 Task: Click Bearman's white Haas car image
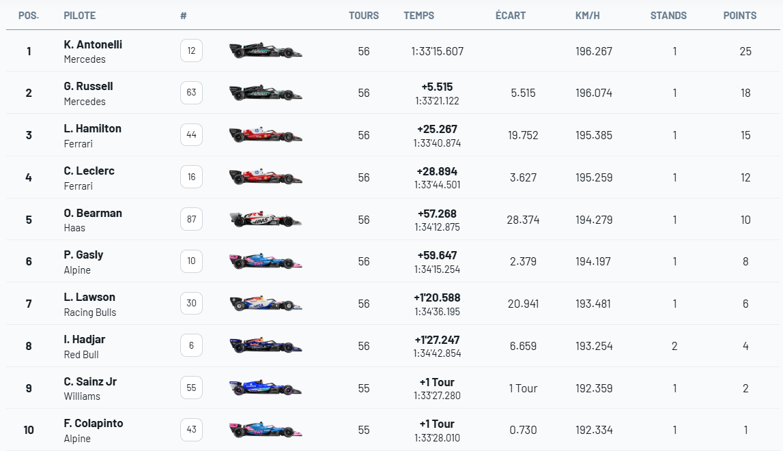[x=266, y=220]
